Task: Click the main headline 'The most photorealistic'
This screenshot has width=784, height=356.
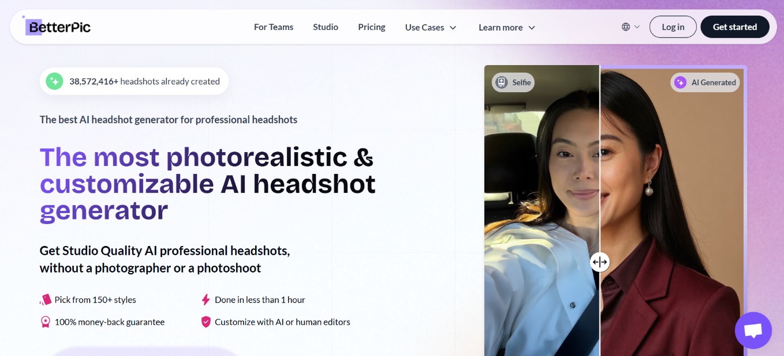Action: [x=208, y=184]
